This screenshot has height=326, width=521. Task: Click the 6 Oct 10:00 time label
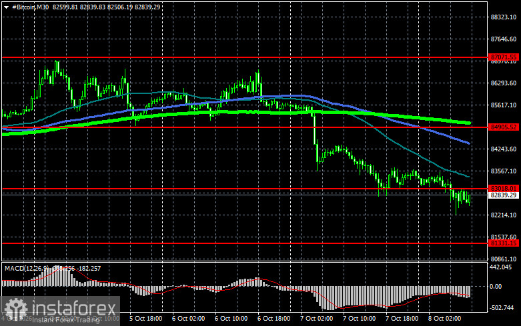point(231,319)
